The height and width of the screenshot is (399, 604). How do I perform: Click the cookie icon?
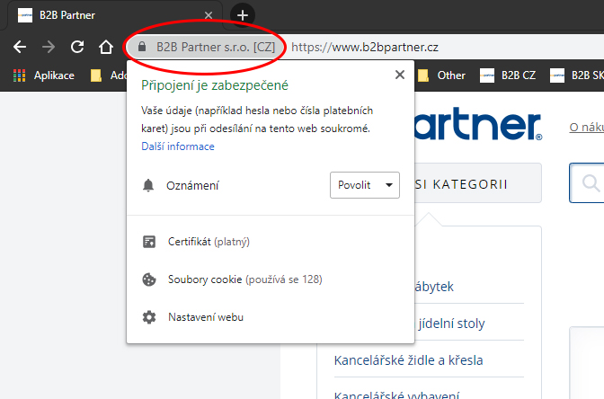coord(149,279)
